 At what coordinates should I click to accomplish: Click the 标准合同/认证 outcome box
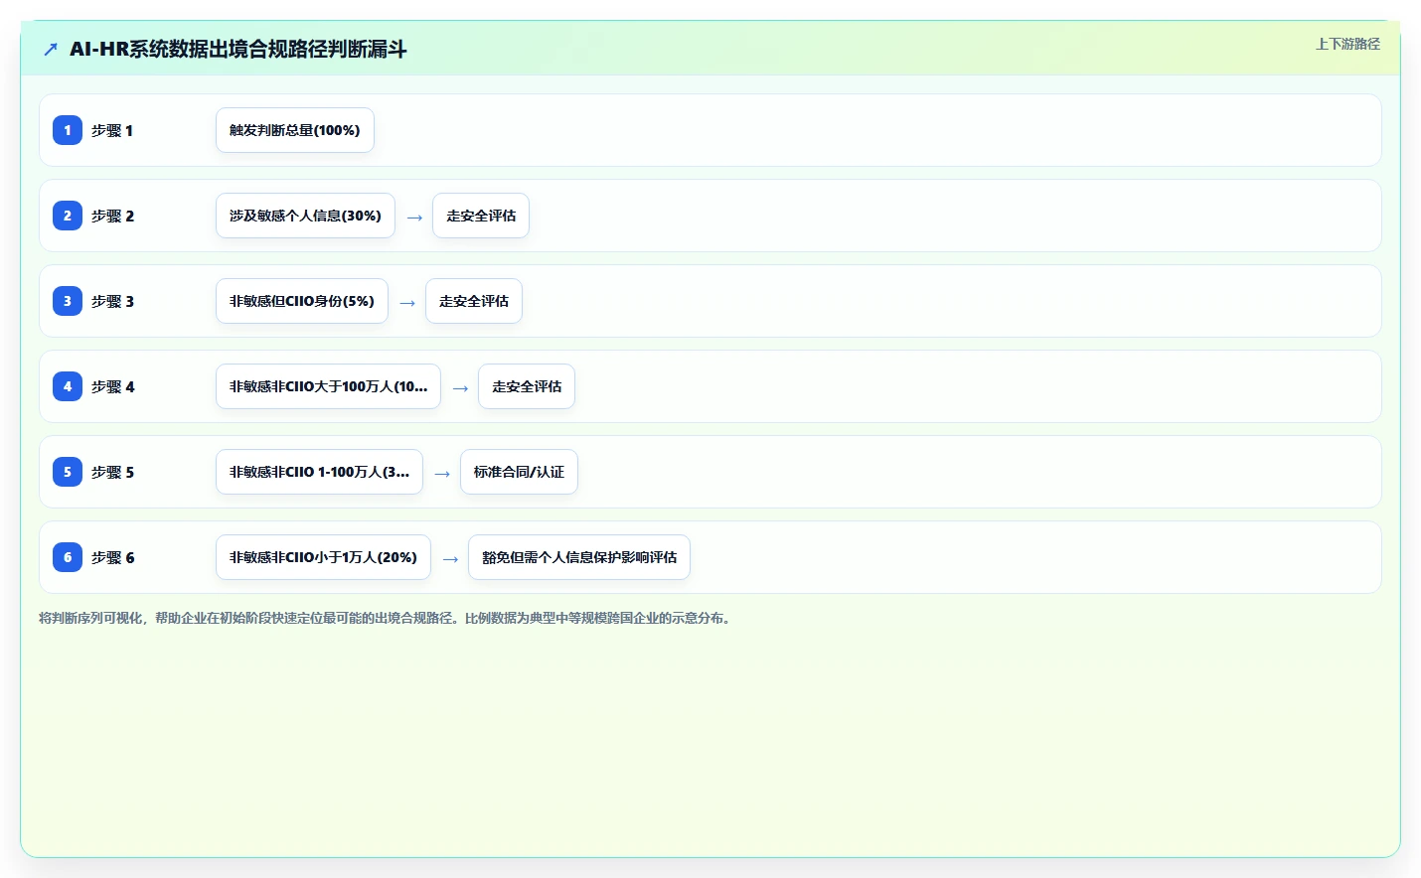coord(519,472)
